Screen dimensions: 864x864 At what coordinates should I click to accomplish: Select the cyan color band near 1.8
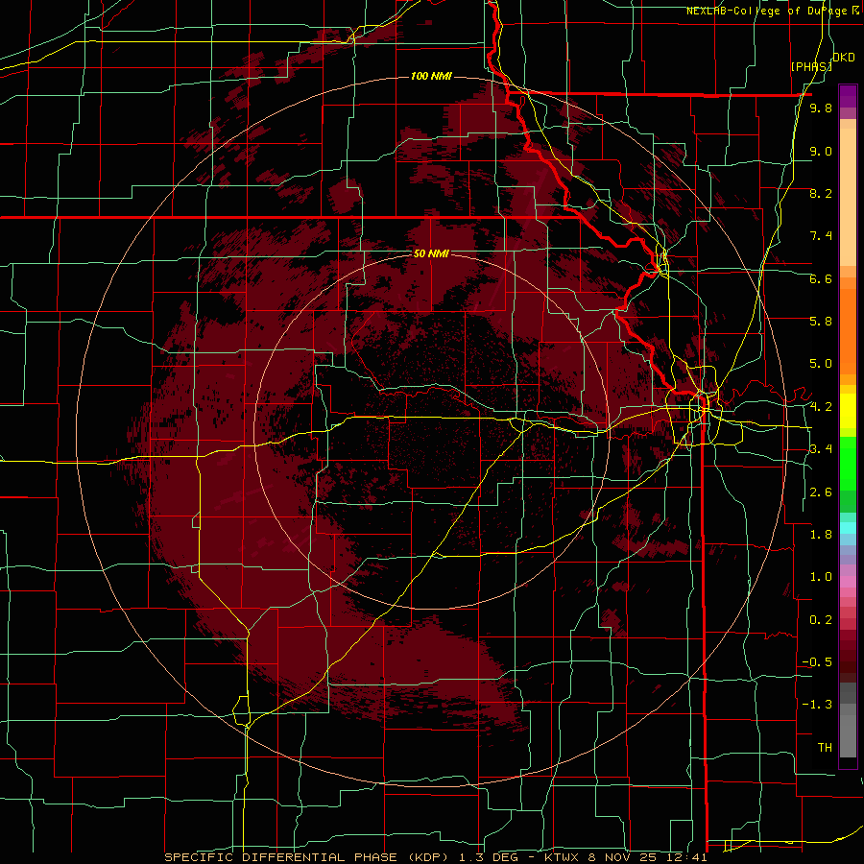tap(848, 528)
